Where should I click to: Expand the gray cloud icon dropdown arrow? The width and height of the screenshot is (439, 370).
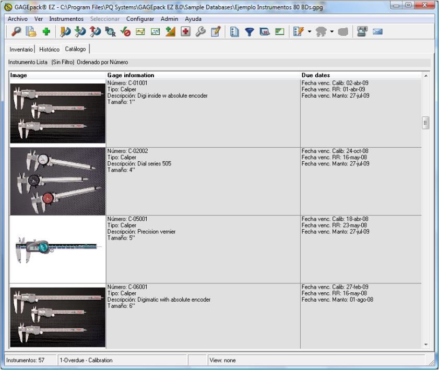coord(332,31)
